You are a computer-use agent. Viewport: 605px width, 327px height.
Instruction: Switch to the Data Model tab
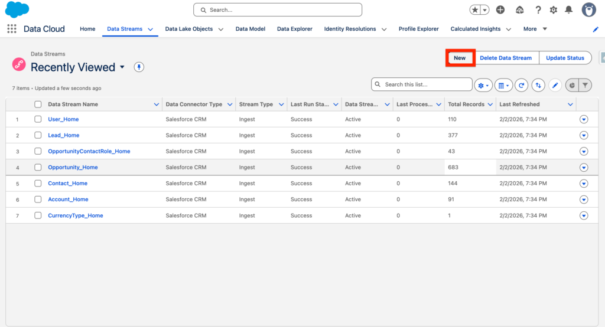(x=250, y=29)
